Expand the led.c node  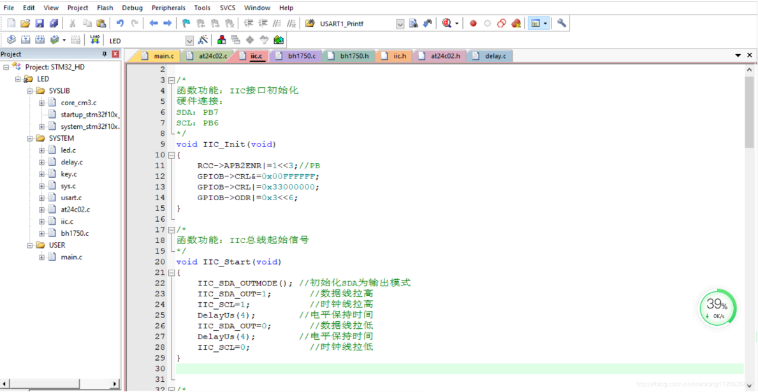41,150
